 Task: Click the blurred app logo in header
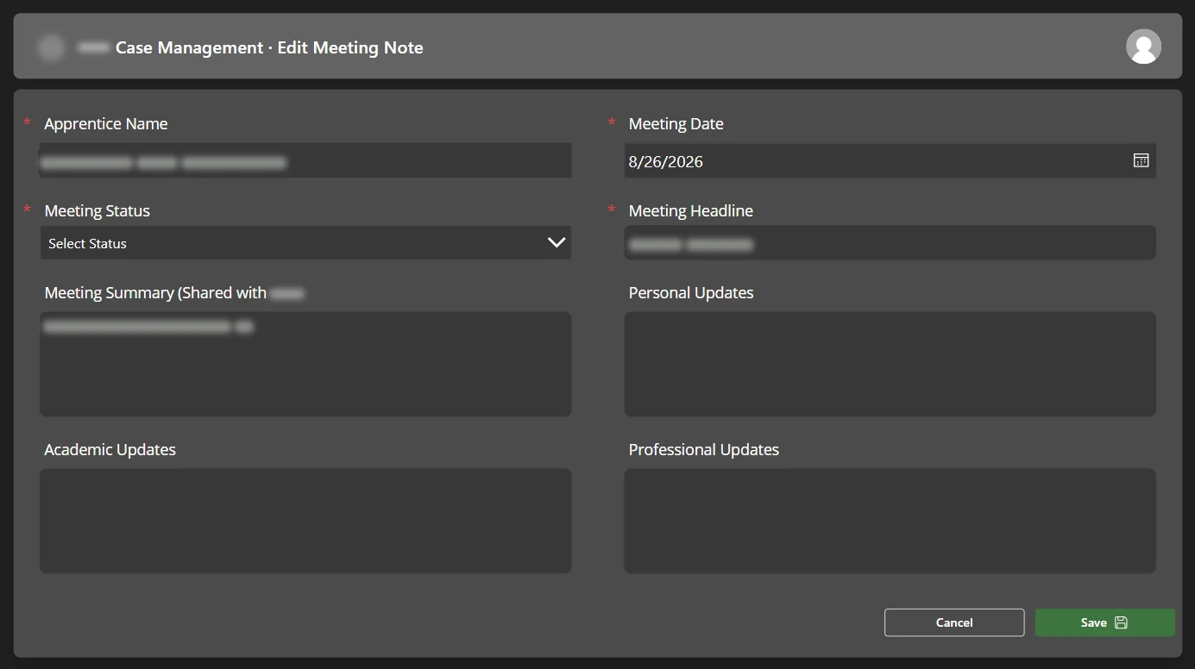click(51, 47)
